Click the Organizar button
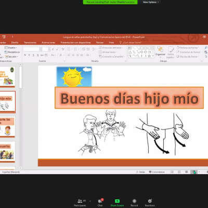 coord(160,51)
